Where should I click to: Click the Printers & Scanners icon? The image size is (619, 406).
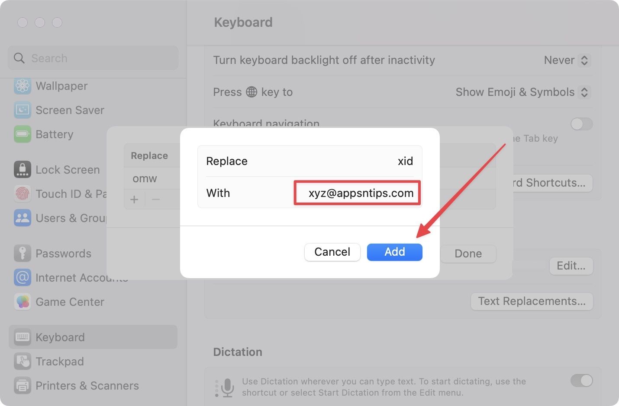click(22, 386)
